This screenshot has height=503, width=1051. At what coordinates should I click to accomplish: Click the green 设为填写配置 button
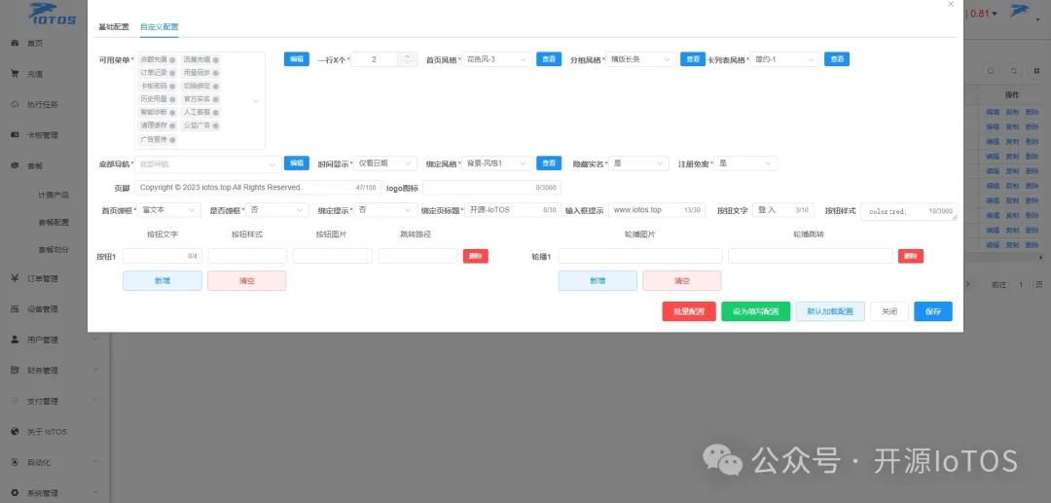pos(755,311)
